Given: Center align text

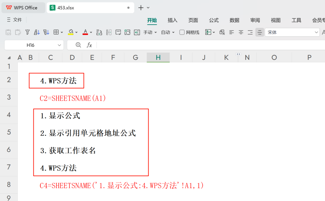Looking at the screenshot, I should (241, 32).
